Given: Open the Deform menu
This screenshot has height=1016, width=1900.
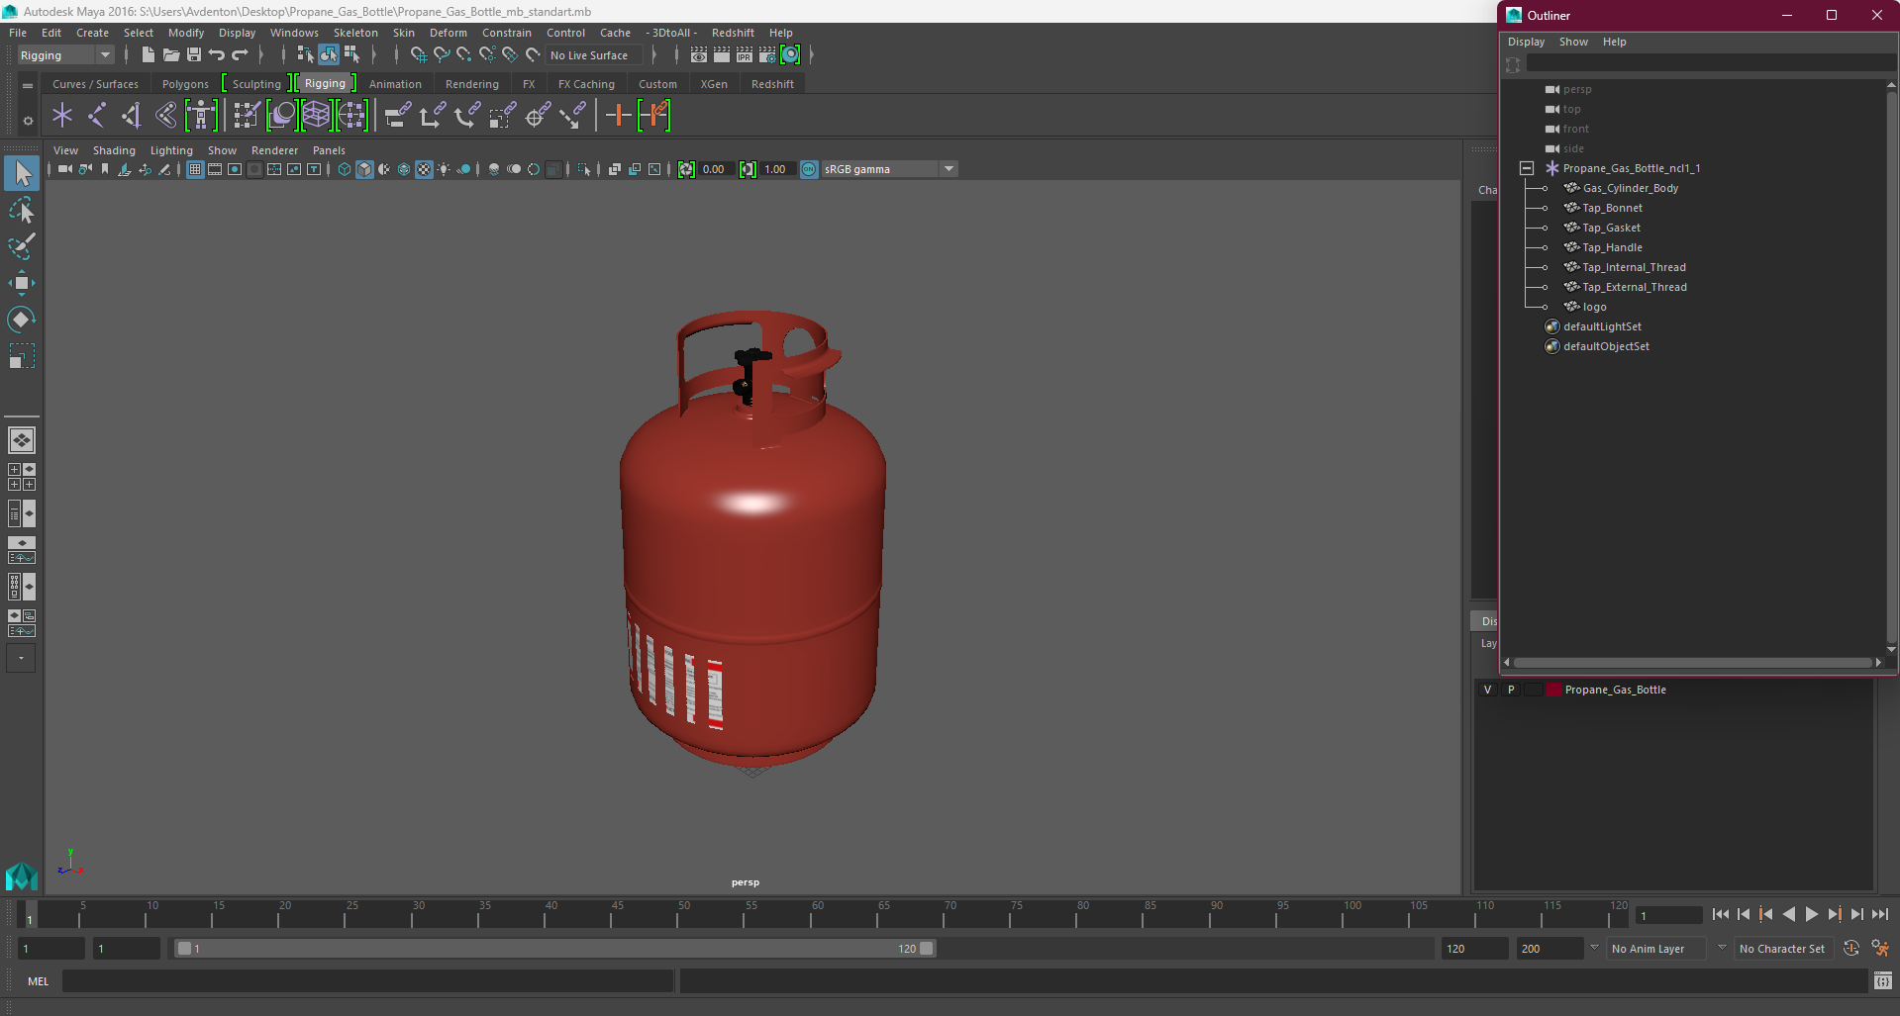Looking at the screenshot, I should coord(448,33).
